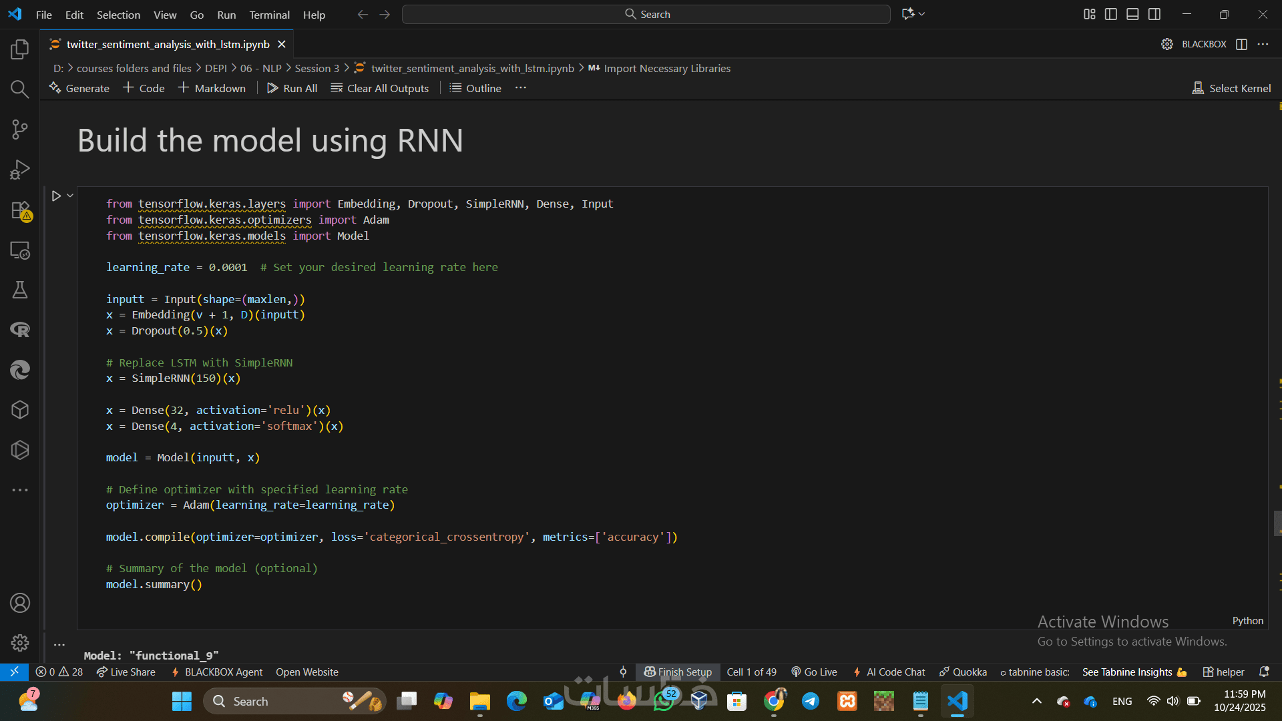The width and height of the screenshot is (1282, 721).
Task: Click the Search command center field
Action: (x=646, y=14)
